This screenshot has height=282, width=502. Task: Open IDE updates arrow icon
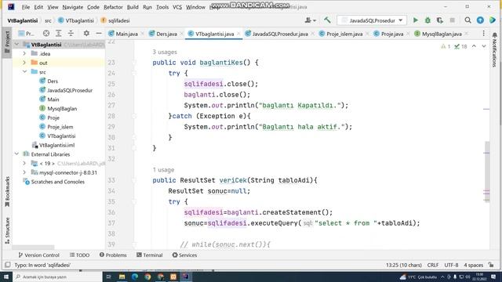[480, 20]
